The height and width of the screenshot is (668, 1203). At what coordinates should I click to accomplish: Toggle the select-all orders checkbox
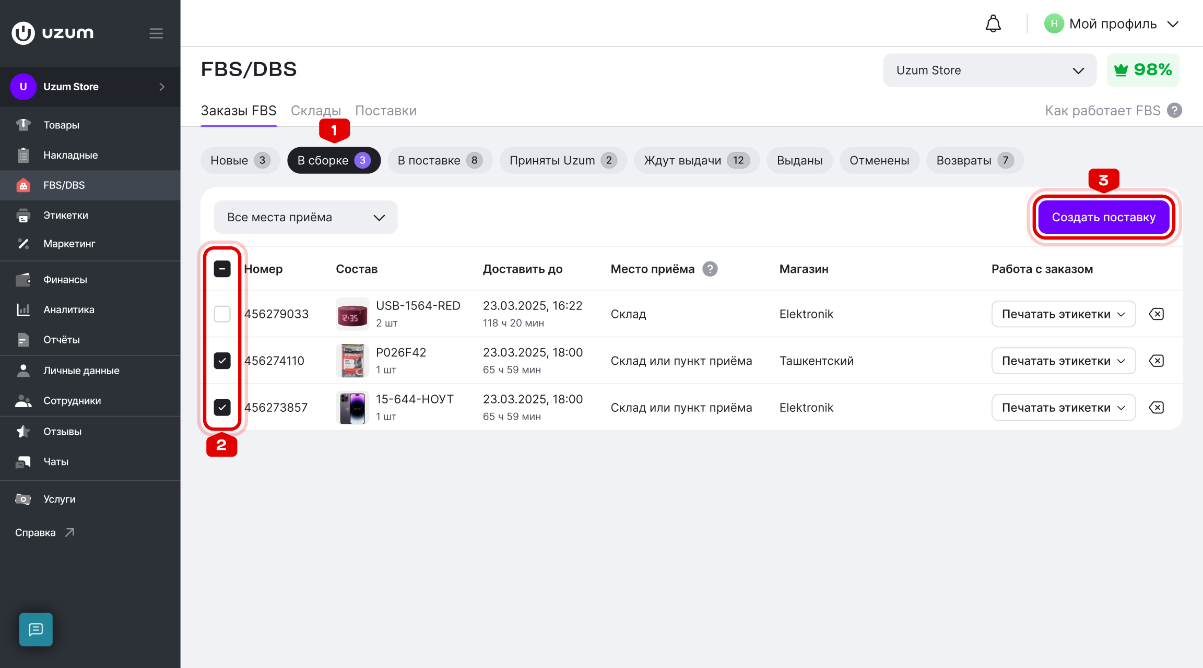(222, 269)
